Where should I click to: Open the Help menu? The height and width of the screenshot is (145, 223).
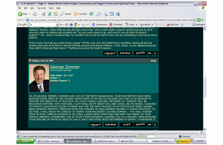(58, 8)
